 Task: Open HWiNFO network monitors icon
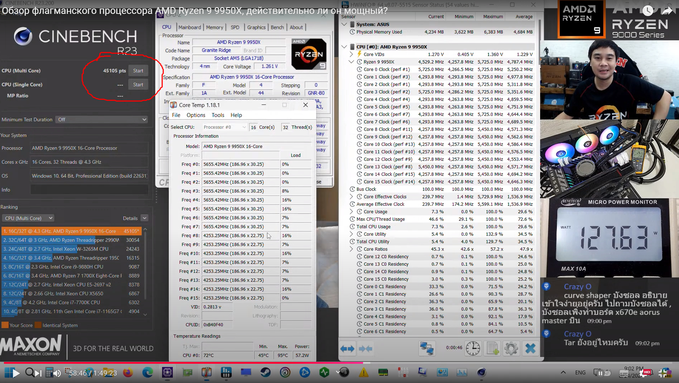pos(427,348)
